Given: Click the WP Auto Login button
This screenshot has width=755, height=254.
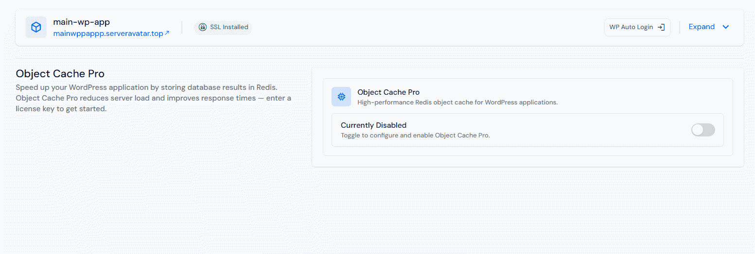Looking at the screenshot, I should (637, 27).
